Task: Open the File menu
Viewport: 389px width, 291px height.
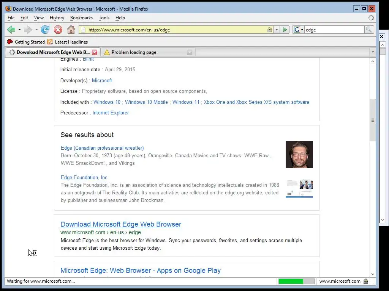Action: (11, 18)
